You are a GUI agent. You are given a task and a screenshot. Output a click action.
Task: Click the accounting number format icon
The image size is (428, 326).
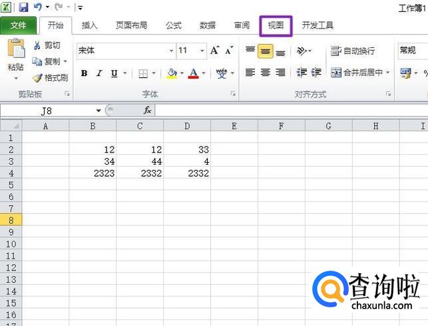(x=405, y=73)
